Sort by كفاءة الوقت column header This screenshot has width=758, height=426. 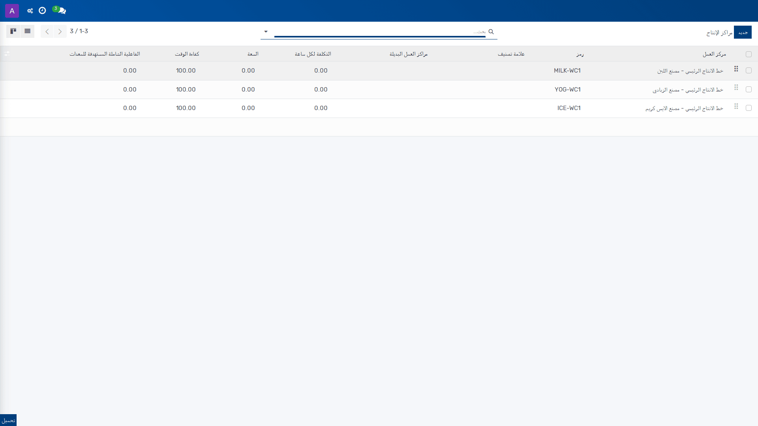coord(187,54)
